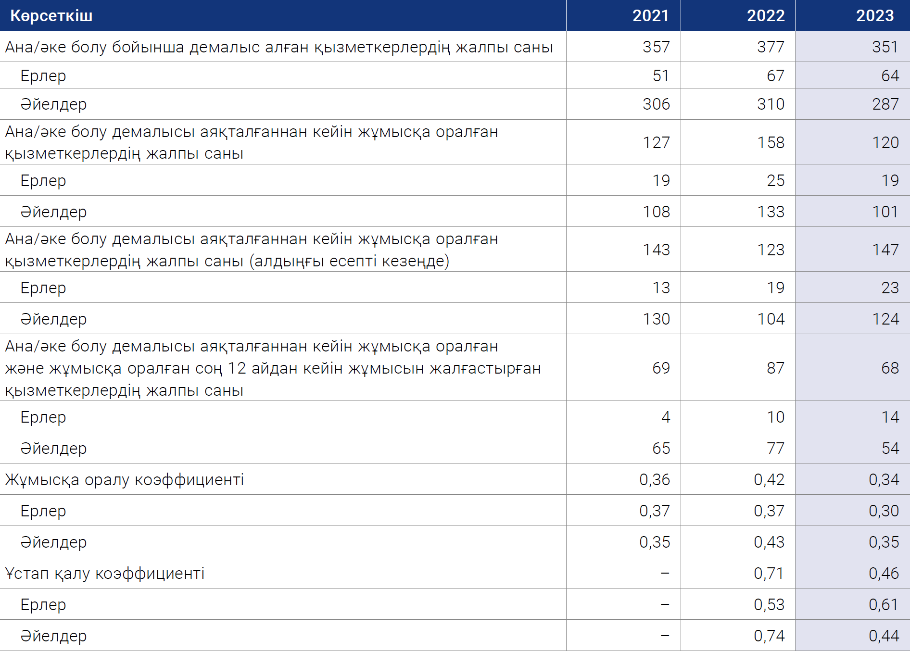
Task: Pick the value 310
Action: click(x=771, y=104)
